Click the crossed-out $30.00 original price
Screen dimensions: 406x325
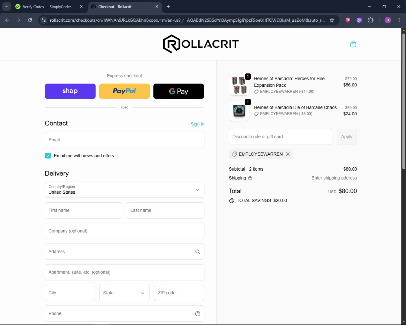351,108
